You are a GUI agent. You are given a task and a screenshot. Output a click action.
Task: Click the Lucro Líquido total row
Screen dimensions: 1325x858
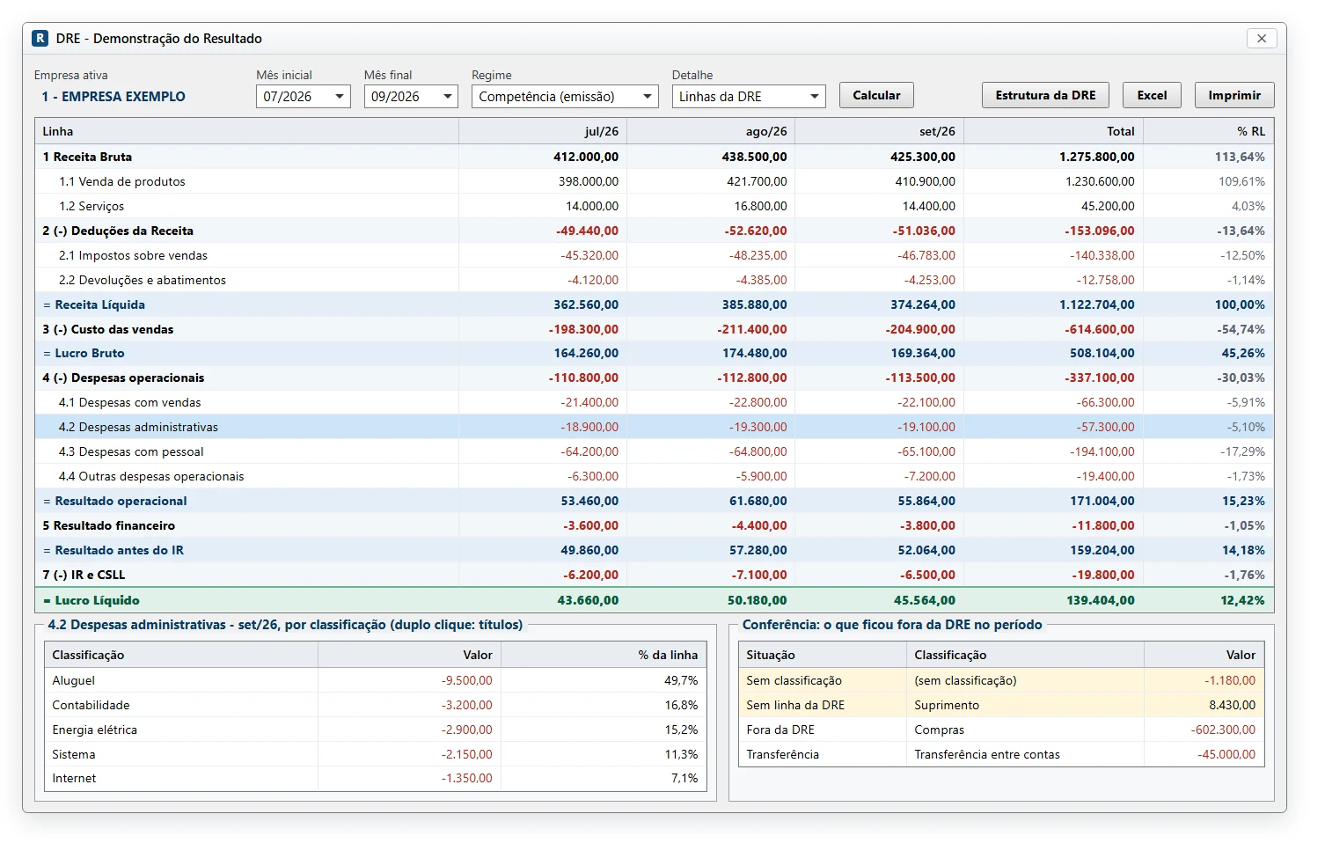coord(655,600)
